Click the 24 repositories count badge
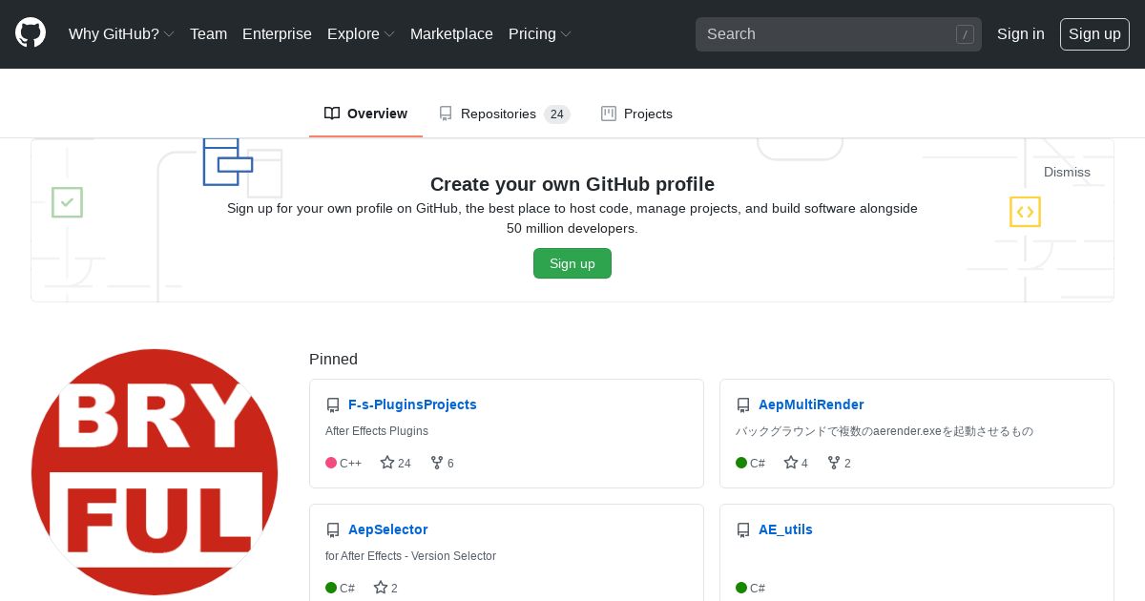Image resolution: width=1145 pixels, height=601 pixels. click(x=557, y=114)
